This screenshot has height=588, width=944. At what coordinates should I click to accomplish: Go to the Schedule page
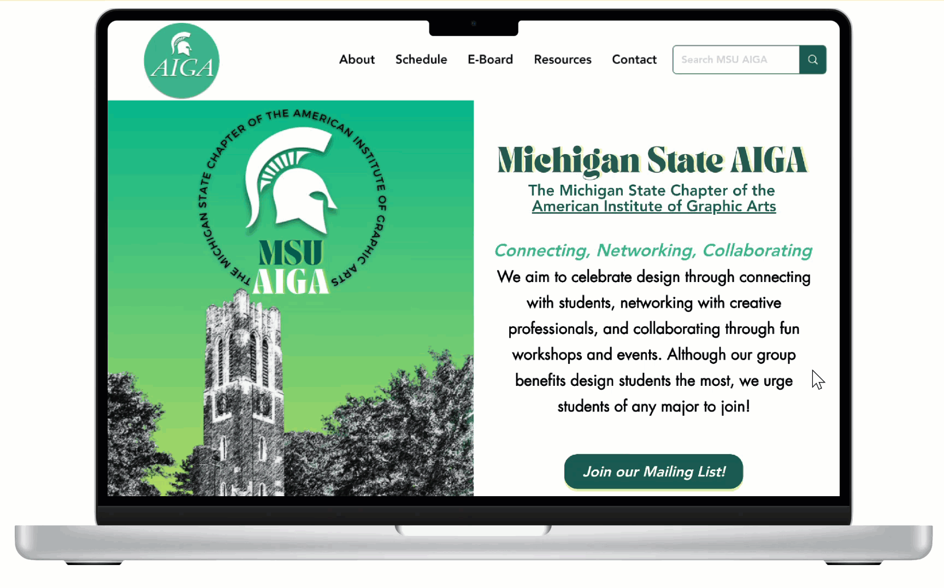pos(421,60)
